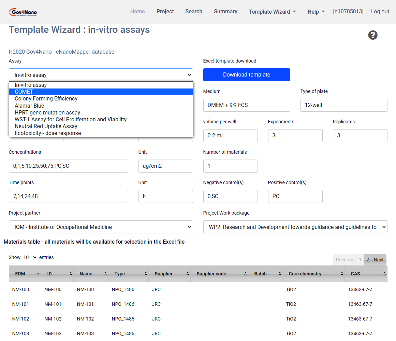
Task: Change the Show entries count selector
Action: point(30,257)
